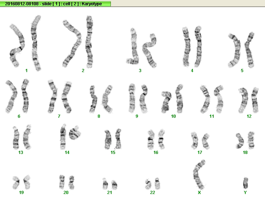
Task: Click the chromosome 19 number label
Action: (x=21, y=192)
